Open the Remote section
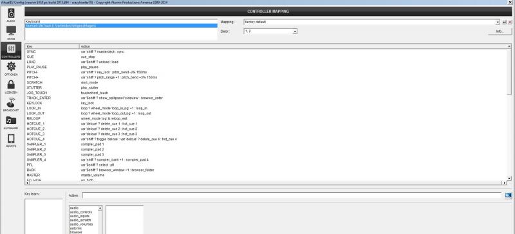515x234 pixels. pyautogui.click(x=11, y=140)
